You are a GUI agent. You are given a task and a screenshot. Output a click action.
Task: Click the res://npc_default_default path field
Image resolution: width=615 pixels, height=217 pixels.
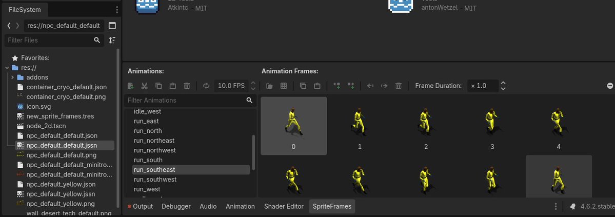(64, 26)
